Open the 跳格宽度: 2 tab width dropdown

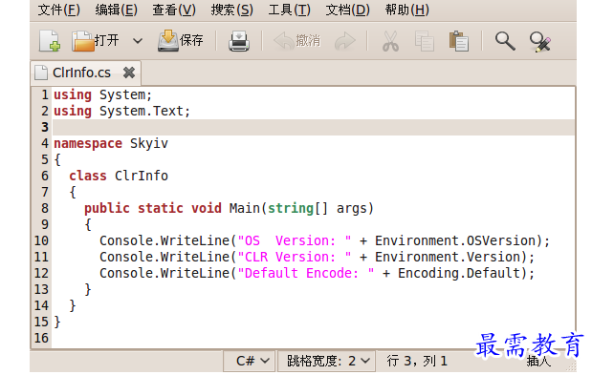point(327,361)
